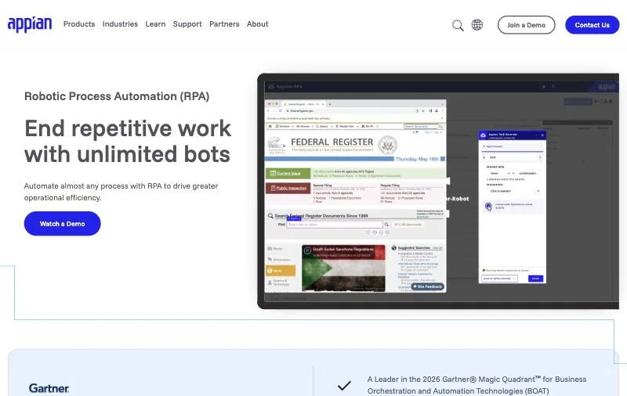Click the 'End repetitive work with unlimited bots' headline
The width and height of the screenshot is (627, 396).
point(128,142)
